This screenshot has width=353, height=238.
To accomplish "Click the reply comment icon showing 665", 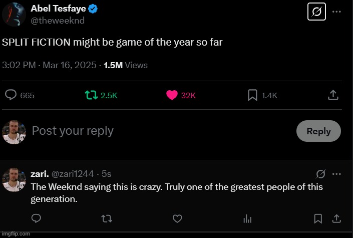I will 11,95.
